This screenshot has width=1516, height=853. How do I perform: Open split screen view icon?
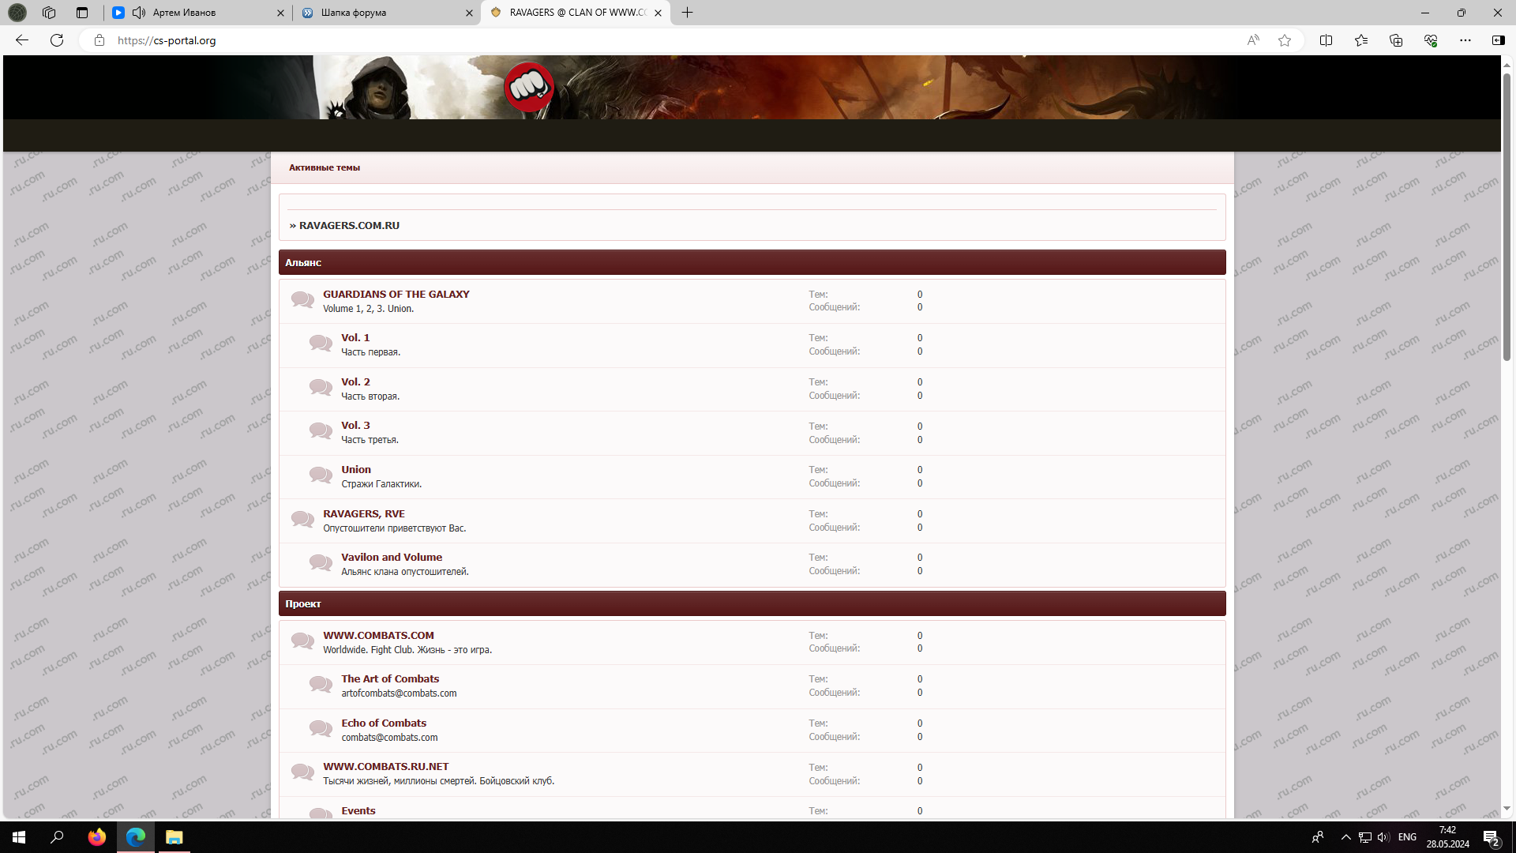(1326, 40)
